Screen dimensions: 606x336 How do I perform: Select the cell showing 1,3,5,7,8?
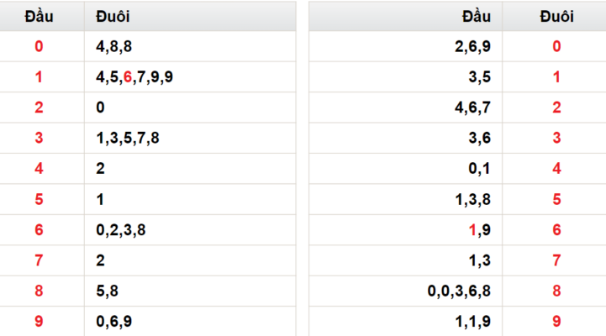[190, 138]
